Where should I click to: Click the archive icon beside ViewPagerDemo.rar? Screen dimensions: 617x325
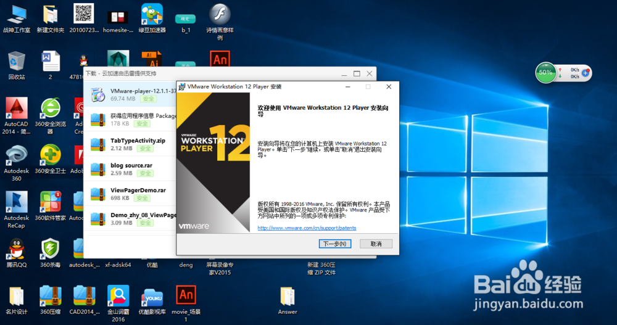coord(97,194)
